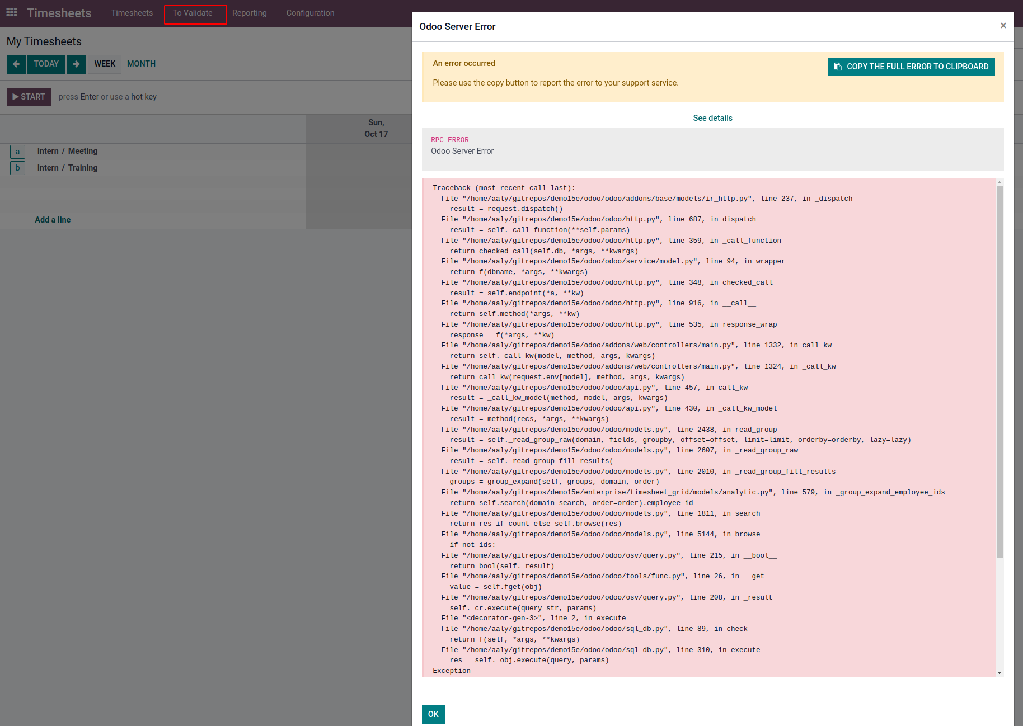The height and width of the screenshot is (726, 1023).
Task: Click the 'An error occurred' heading
Action: point(464,63)
